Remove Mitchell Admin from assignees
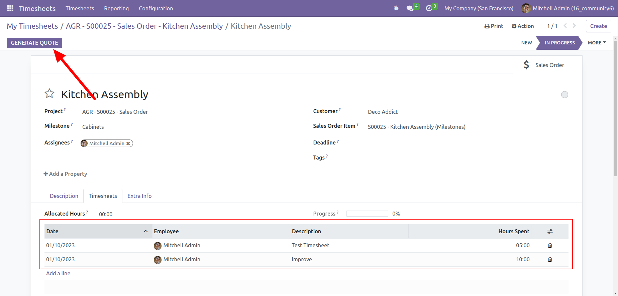Viewport: 618px width, 296px height. [128, 143]
